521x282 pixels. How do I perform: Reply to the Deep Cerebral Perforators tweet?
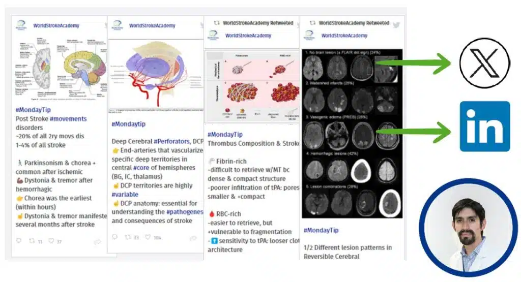pos(115,237)
